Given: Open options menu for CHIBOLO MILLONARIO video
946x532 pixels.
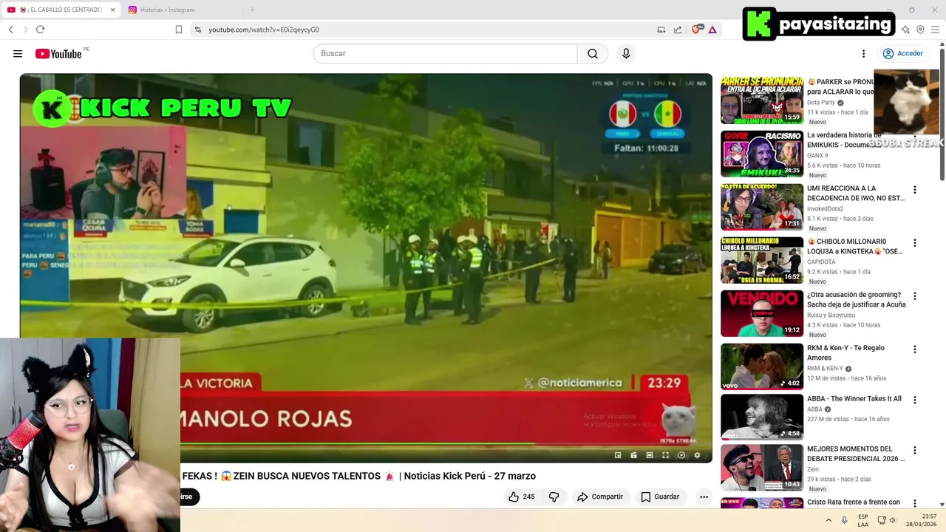Looking at the screenshot, I should point(914,243).
